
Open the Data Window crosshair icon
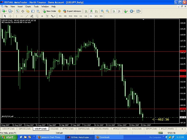[23, 11]
